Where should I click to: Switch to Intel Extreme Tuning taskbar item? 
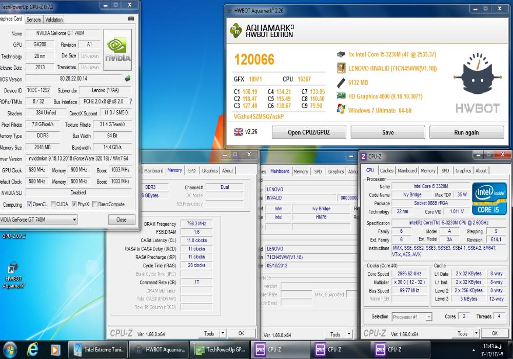point(99,350)
